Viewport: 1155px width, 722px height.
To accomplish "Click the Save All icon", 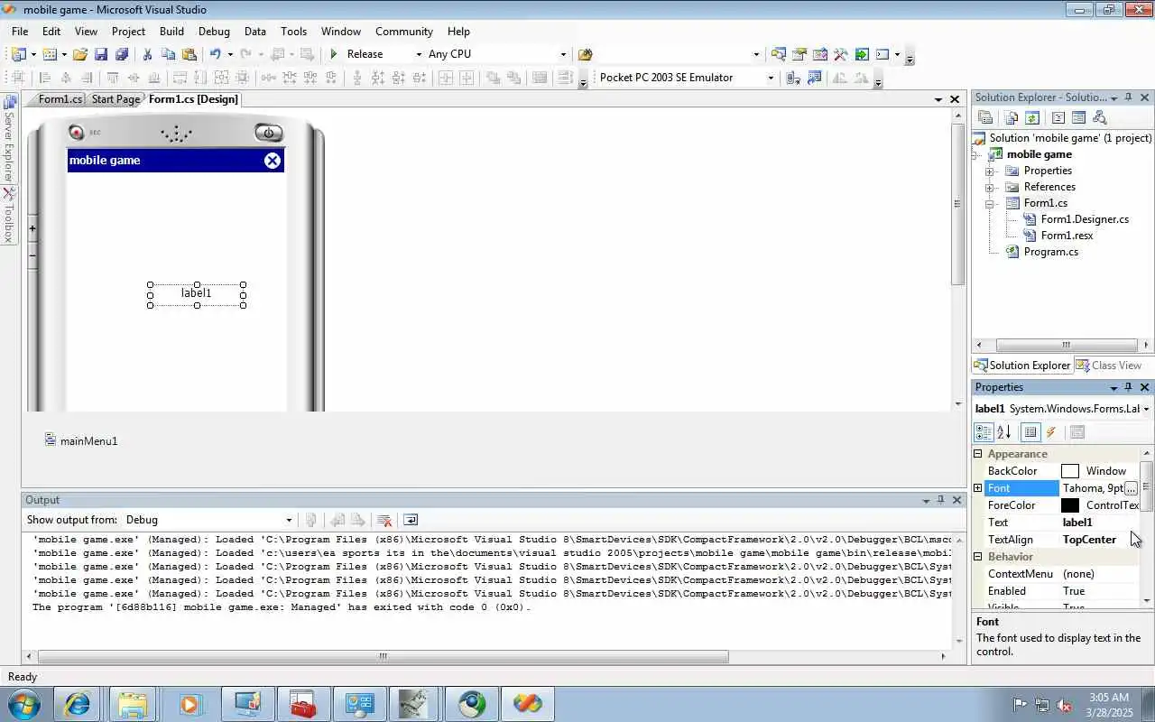I will click(121, 54).
